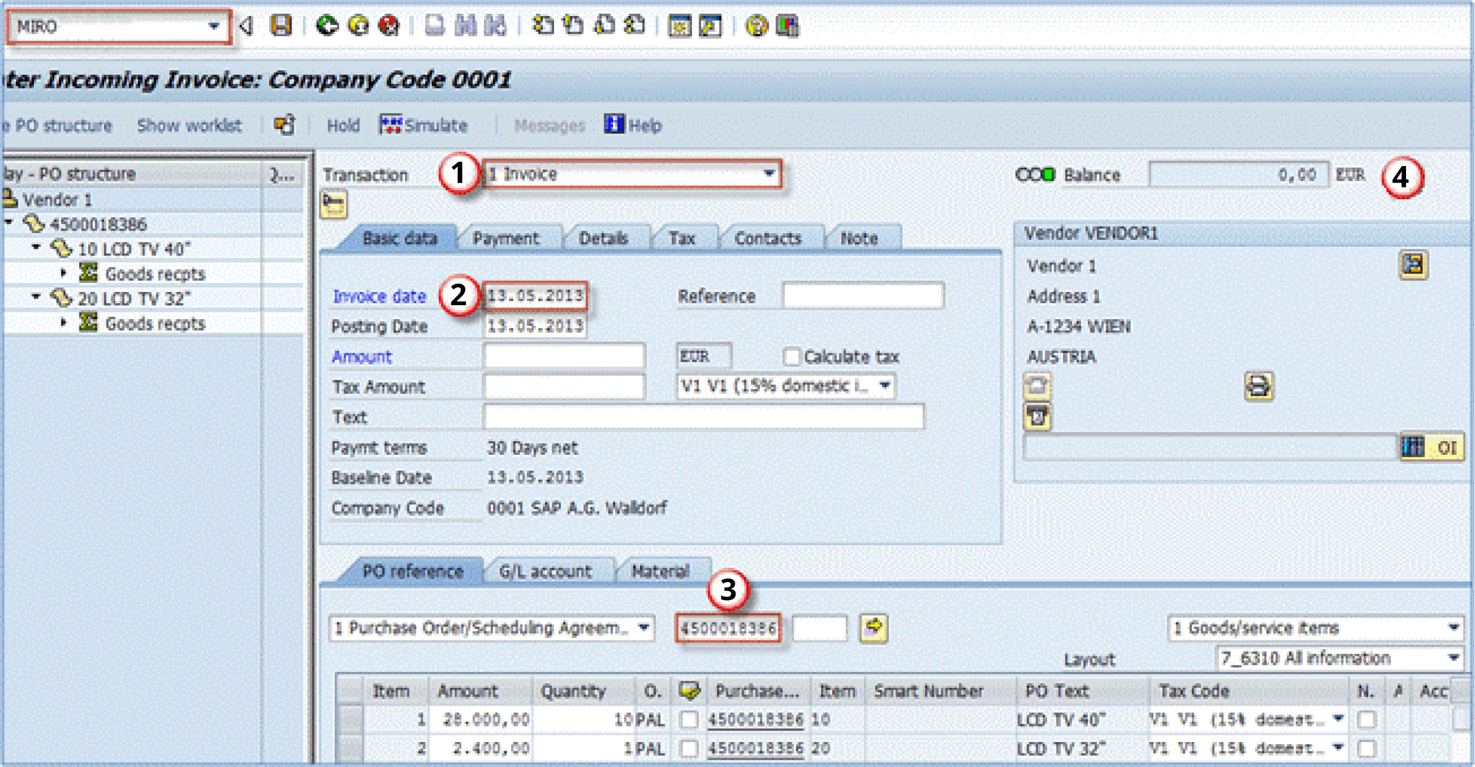Viewport: 1475px width, 767px height.
Task: Tick the N. column checkbox for LCD TV 40" row
Action: 1367,719
